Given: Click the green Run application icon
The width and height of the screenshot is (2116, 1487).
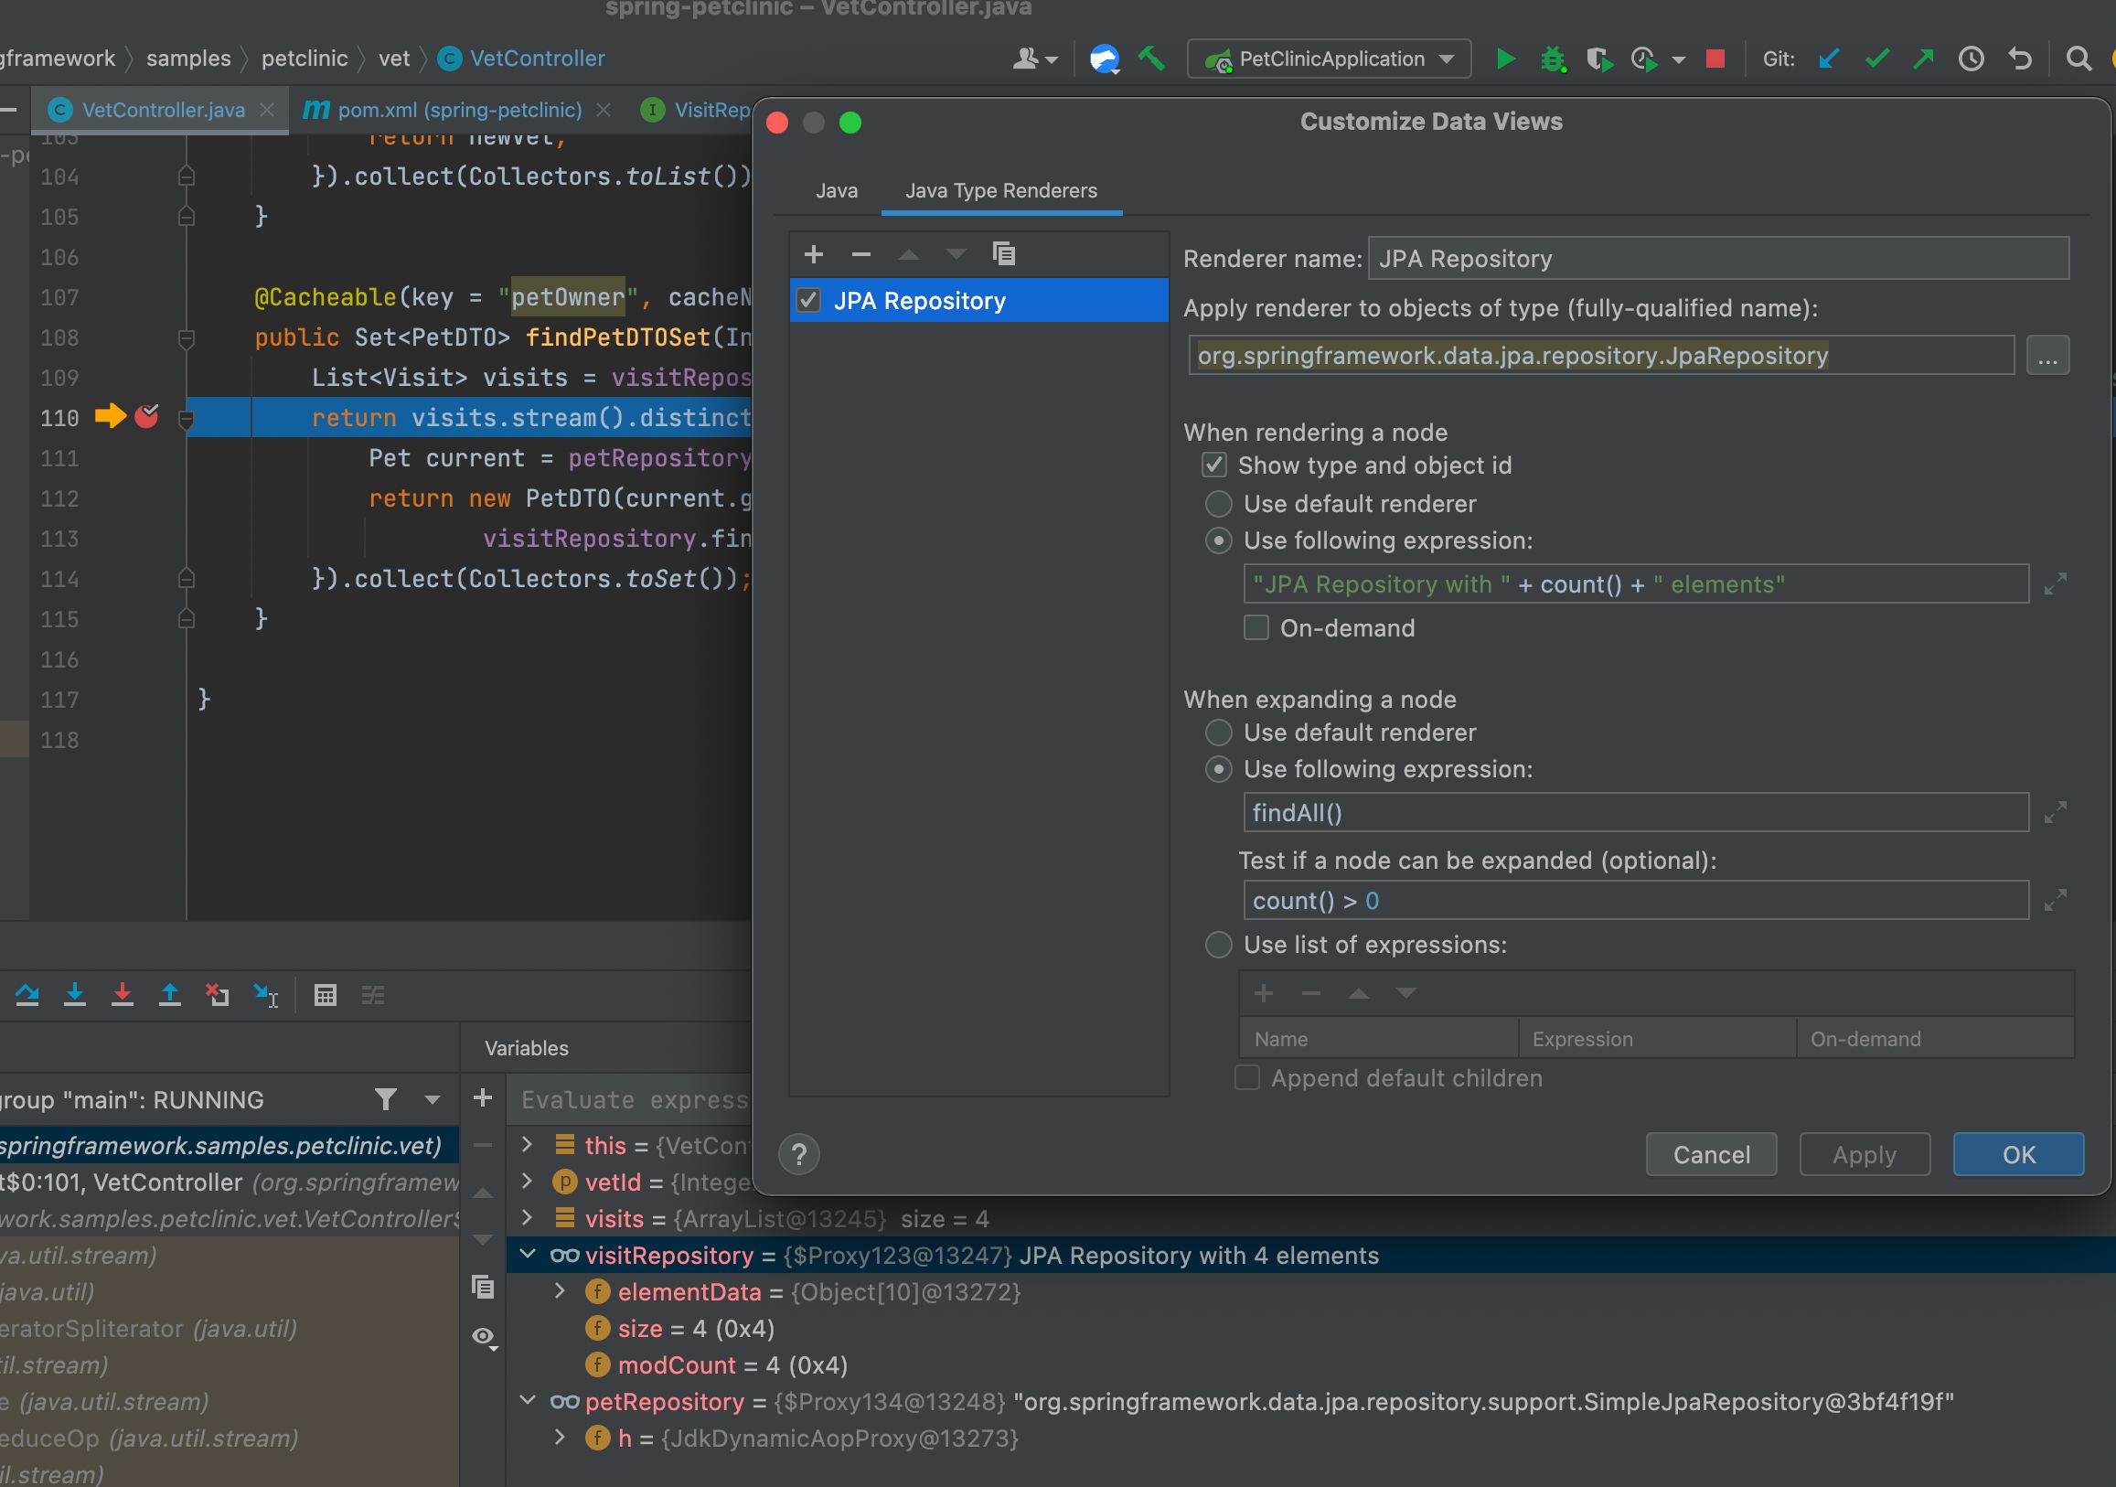Looking at the screenshot, I should click(x=1505, y=59).
